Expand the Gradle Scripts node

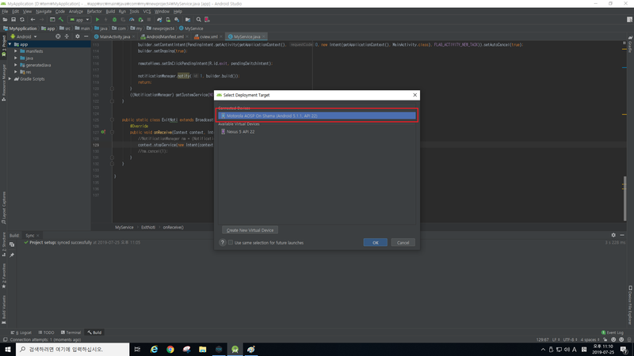click(10, 79)
